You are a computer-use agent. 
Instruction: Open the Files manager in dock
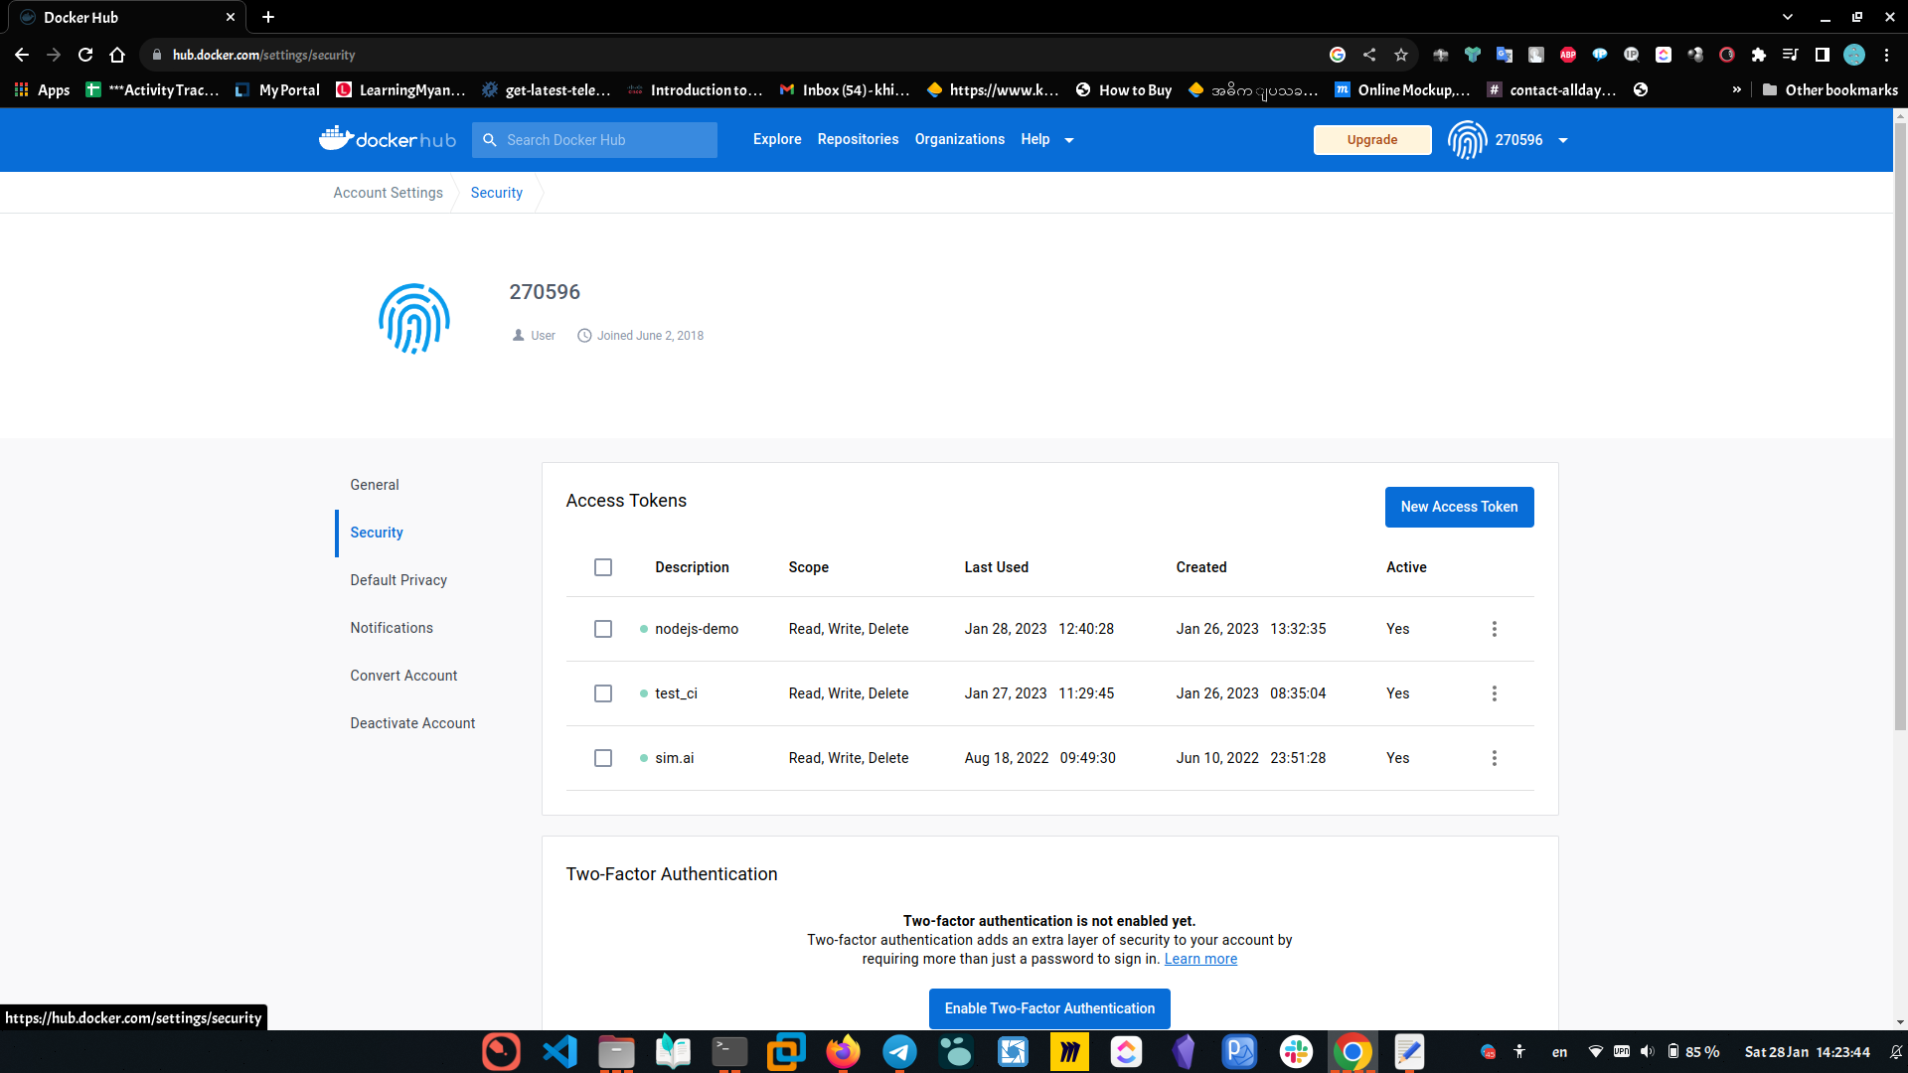tap(616, 1051)
